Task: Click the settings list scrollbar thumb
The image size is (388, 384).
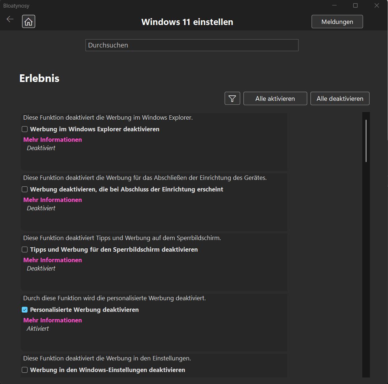Action: click(366, 141)
